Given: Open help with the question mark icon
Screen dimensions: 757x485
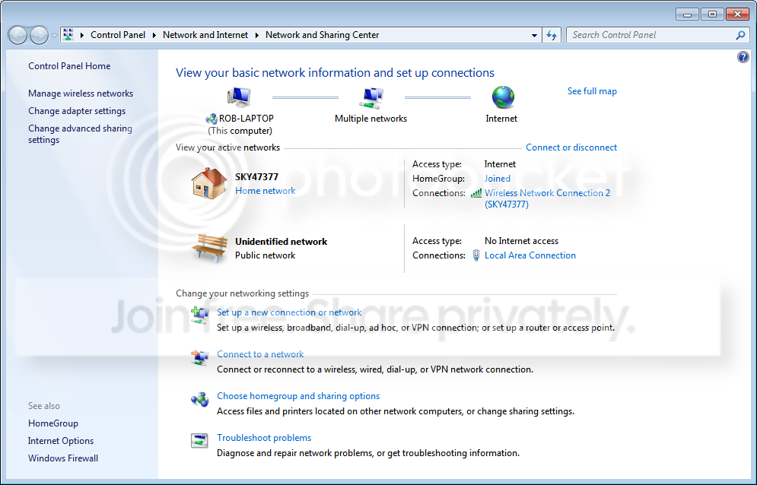Looking at the screenshot, I should coord(743,58).
